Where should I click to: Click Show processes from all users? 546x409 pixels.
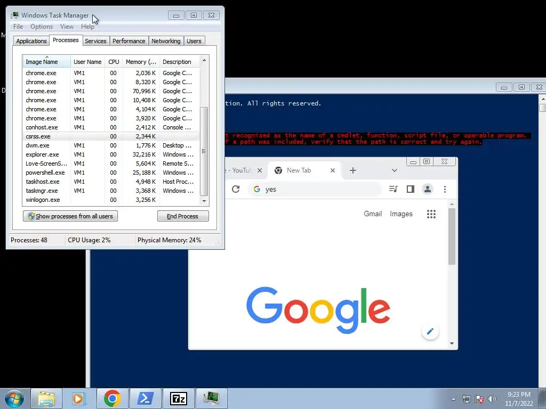click(x=70, y=216)
